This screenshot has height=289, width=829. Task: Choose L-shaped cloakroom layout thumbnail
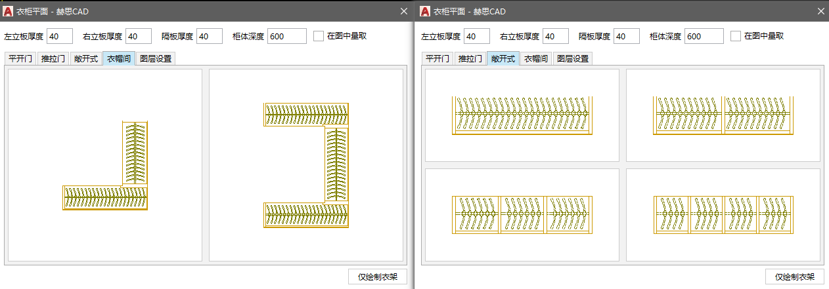point(105,165)
